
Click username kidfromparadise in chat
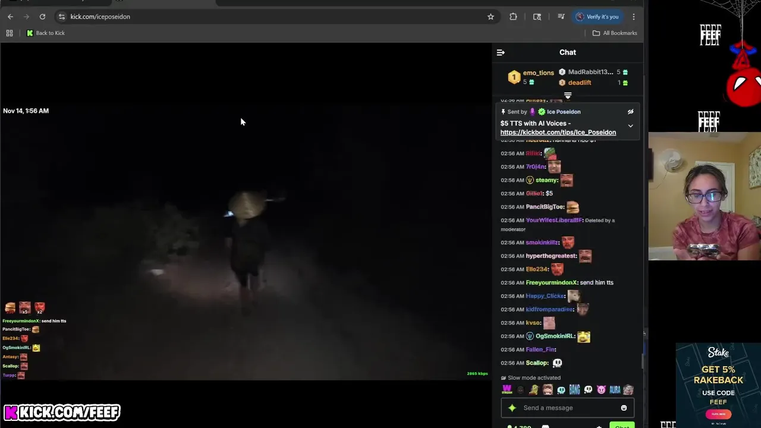550,309
